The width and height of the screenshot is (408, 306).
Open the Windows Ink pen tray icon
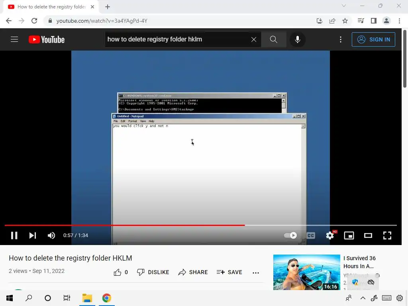(x=374, y=298)
